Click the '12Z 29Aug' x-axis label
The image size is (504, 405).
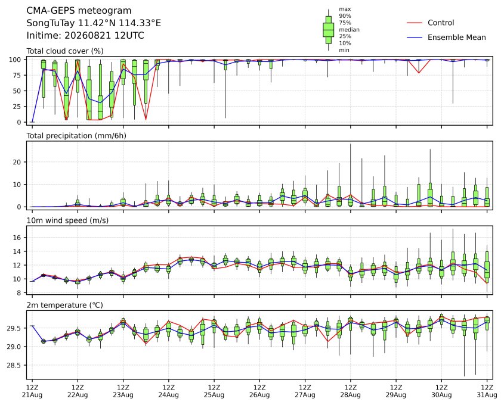(396, 391)
